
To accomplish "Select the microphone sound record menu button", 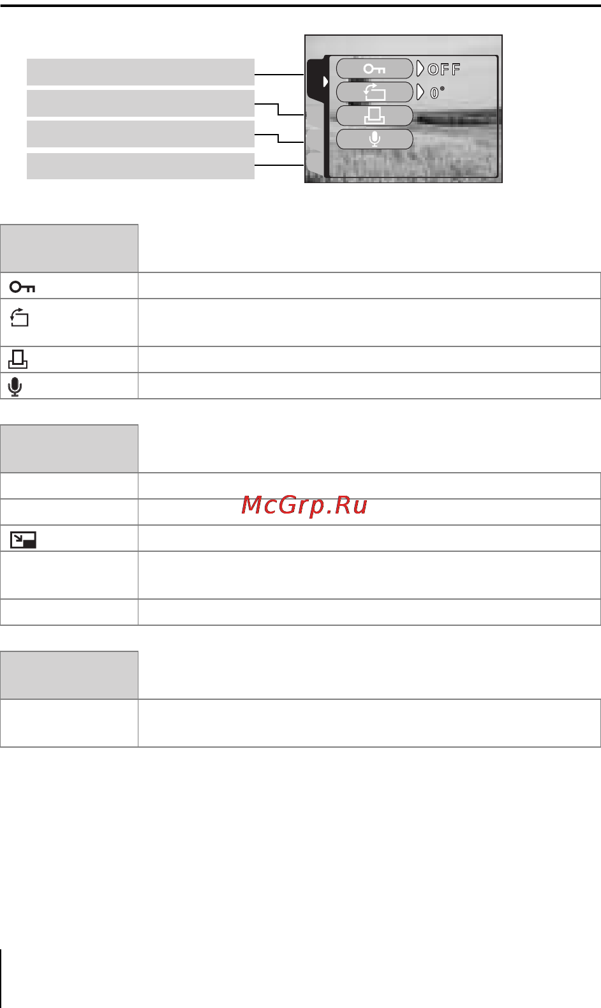I will coord(375,139).
